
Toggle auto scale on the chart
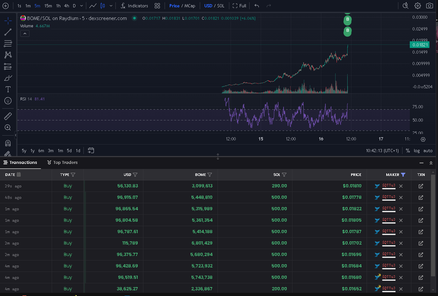click(x=428, y=151)
